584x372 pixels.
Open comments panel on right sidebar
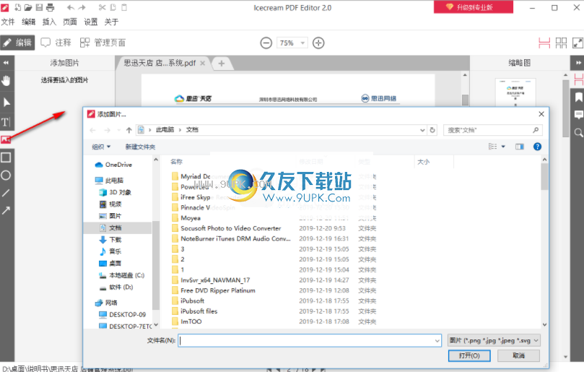578,114
